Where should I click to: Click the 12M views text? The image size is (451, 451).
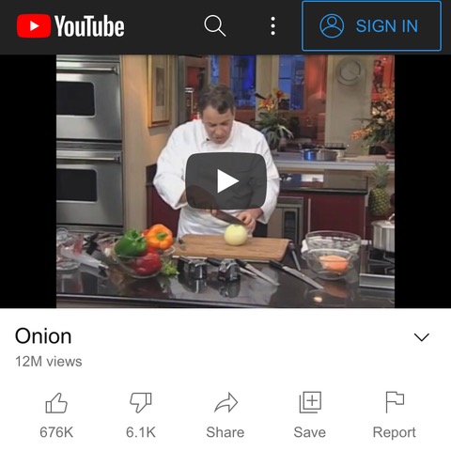(49, 362)
